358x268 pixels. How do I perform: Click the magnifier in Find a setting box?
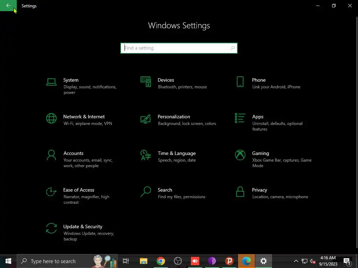click(x=232, y=48)
